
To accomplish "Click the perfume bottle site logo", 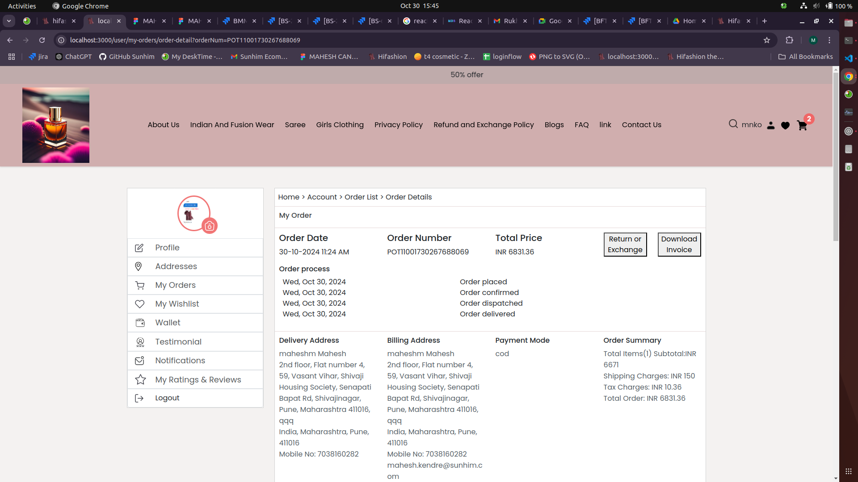I will pos(56,125).
